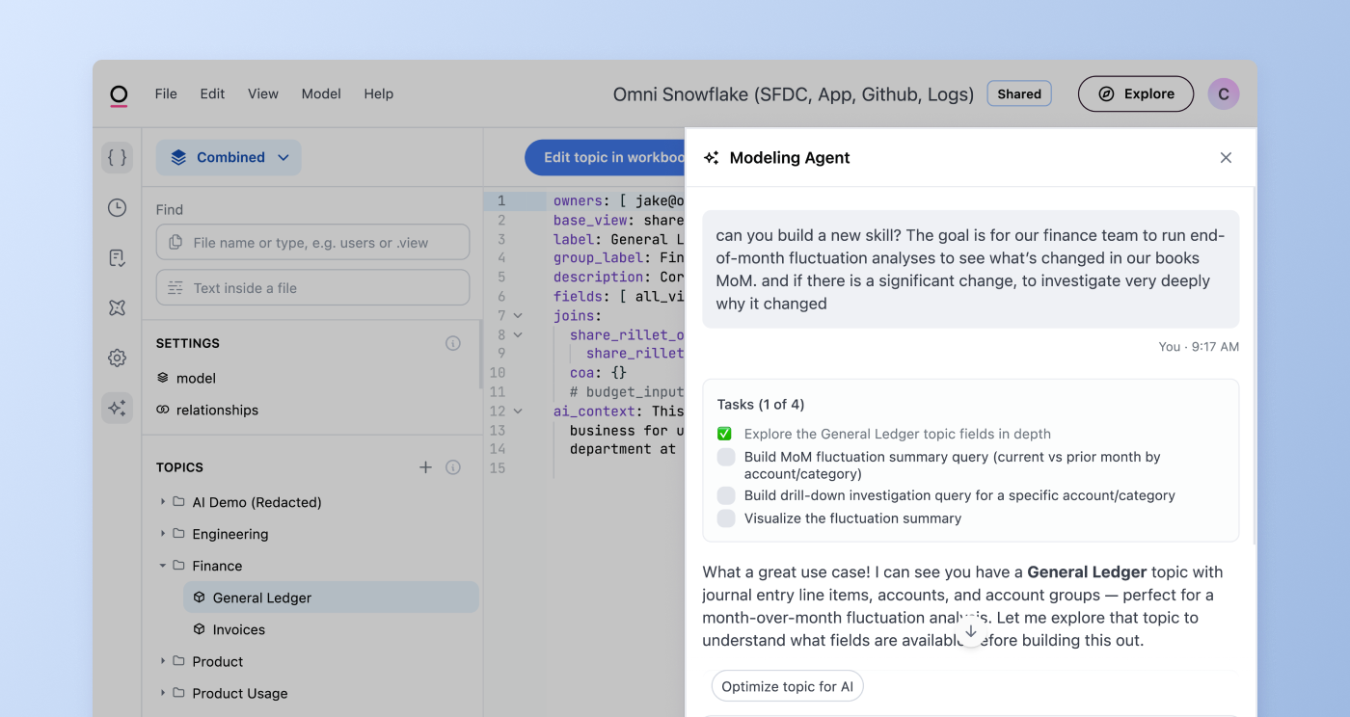Viewport: 1350px width, 717px height.
Task: Click the relationships link icon
Action: point(163,410)
